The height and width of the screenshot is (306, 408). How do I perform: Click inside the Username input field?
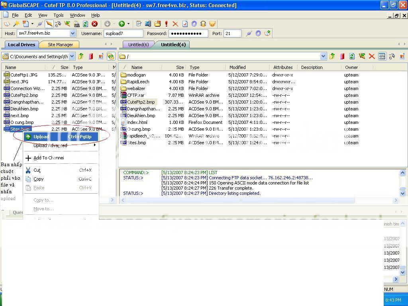click(124, 33)
